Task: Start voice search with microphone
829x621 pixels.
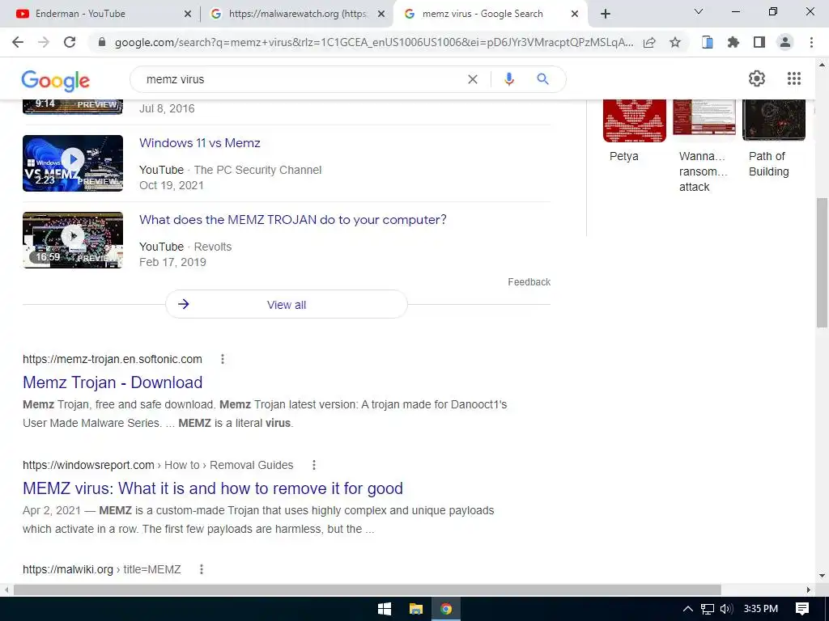Action: (x=508, y=79)
